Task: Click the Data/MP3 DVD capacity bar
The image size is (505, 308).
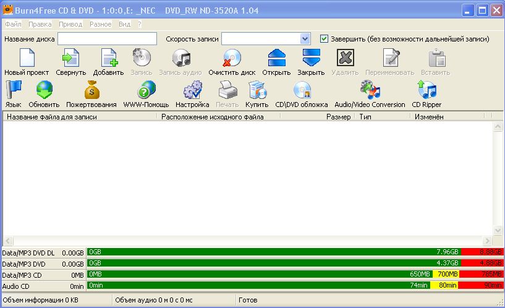Action: (295, 263)
